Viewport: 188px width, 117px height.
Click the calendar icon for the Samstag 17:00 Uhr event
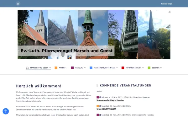tap(100, 115)
